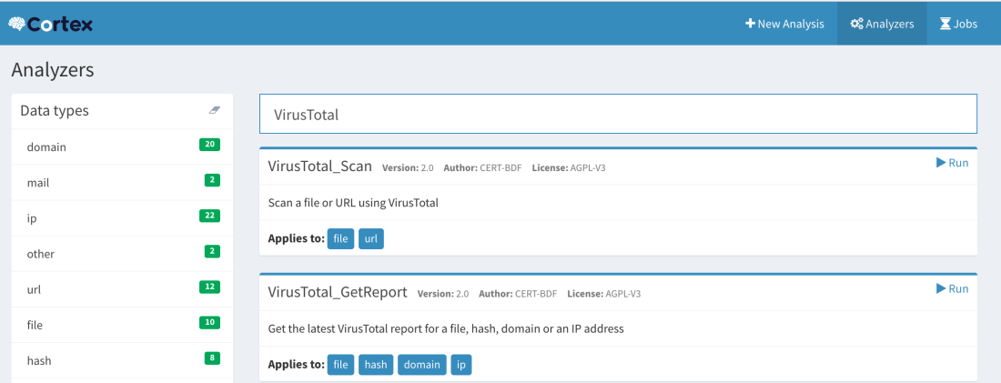Select the file data type filter
The width and height of the screenshot is (1001, 383).
[35, 325]
